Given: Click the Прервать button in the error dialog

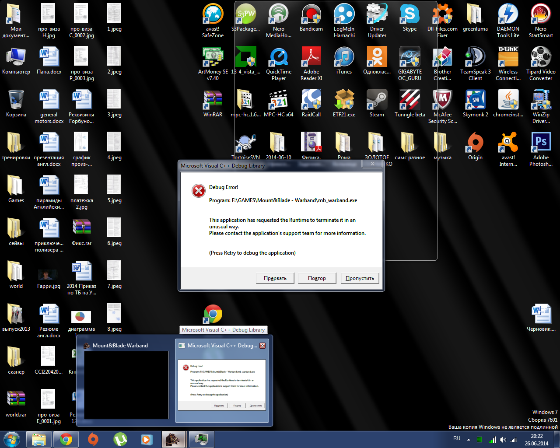Looking at the screenshot, I should [275, 278].
